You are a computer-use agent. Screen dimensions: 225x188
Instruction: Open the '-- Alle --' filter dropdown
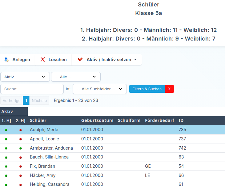point(76,77)
